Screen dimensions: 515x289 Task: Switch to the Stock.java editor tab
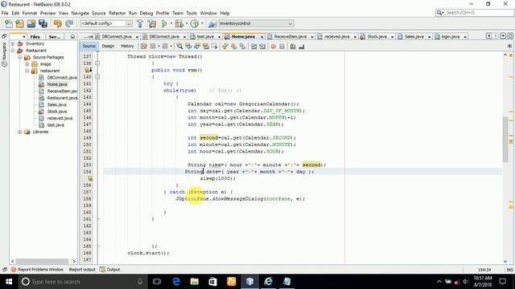click(377, 36)
